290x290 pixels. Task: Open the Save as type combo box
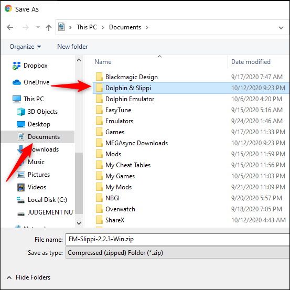(178, 253)
